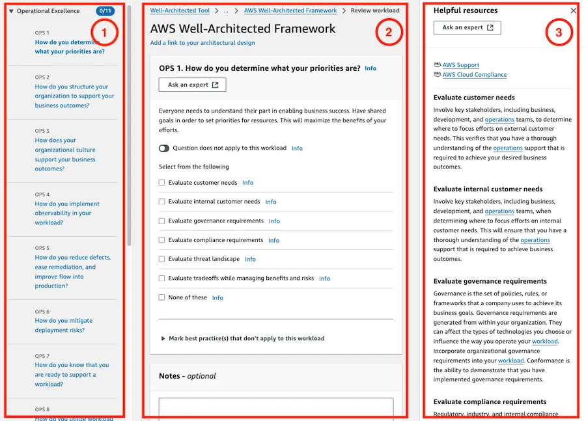Open Info next to OPS 1 question heading
Viewport: 586px width, 421px height.
tap(370, 68)
